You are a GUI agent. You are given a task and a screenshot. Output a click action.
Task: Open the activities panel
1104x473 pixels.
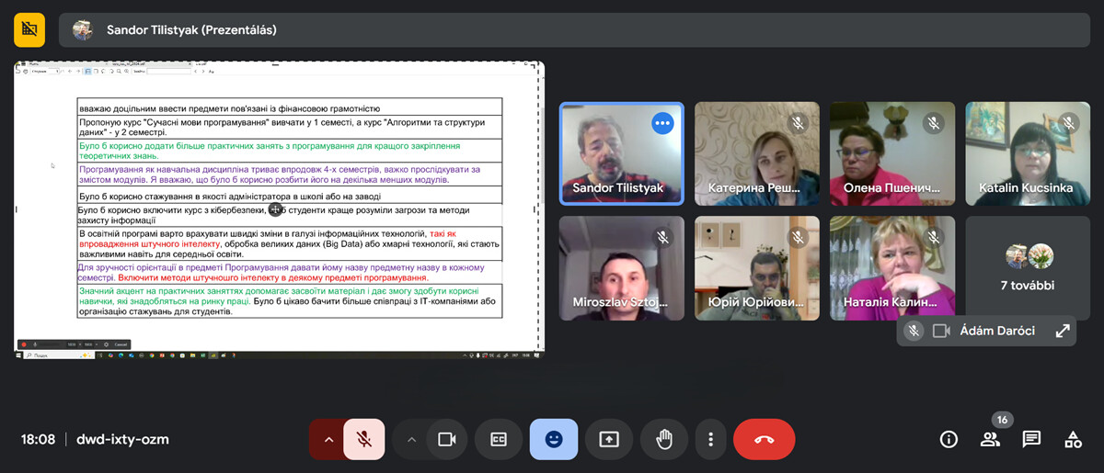(1073, 439)
